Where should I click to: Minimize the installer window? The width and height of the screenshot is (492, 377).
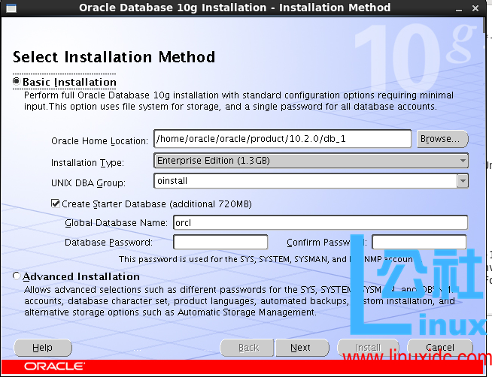(x=459, y=8)
